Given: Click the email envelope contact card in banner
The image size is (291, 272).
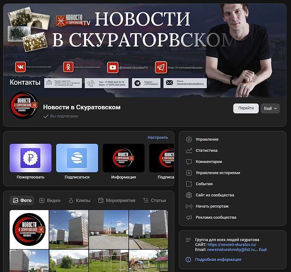Looking at the screenshot, I should 185,83.
